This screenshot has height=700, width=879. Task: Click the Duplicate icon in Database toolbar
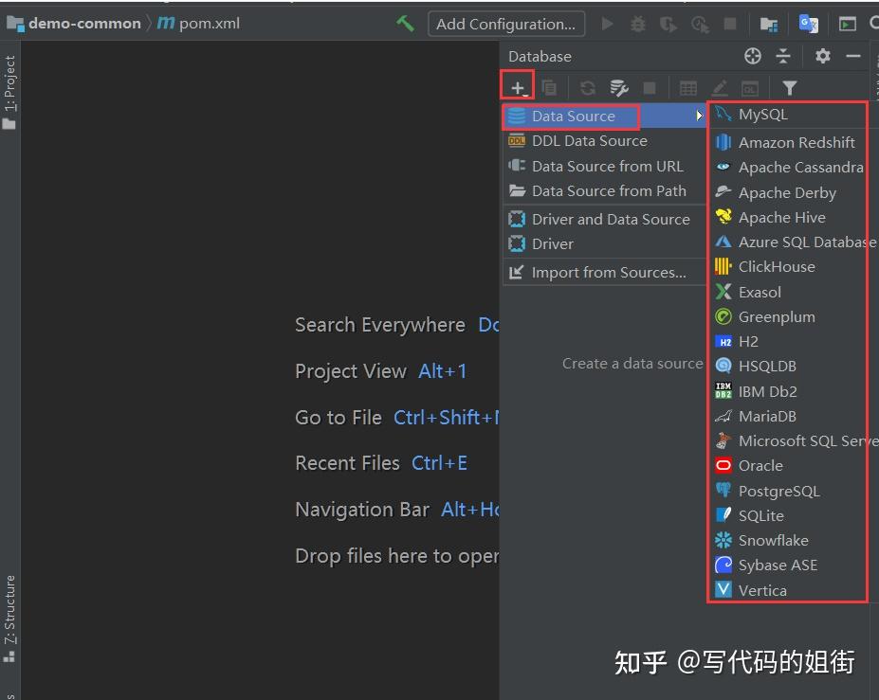[x=549, y=88]
